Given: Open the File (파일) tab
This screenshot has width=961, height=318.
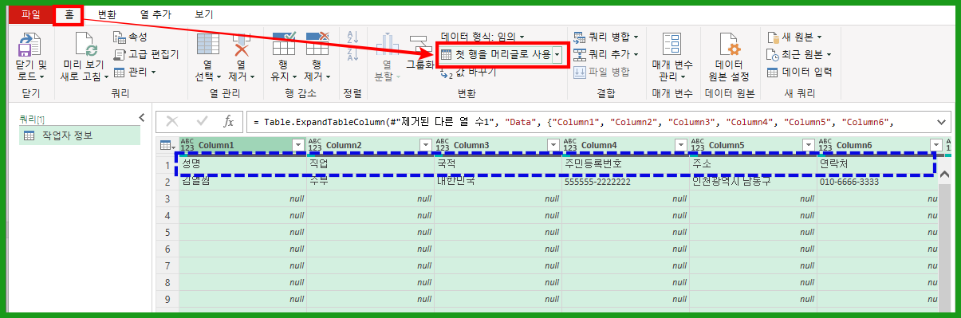Looking at the screenshot, I should click(30, 14).
